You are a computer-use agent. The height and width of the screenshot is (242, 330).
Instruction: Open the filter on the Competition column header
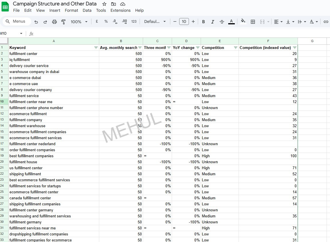235,48
